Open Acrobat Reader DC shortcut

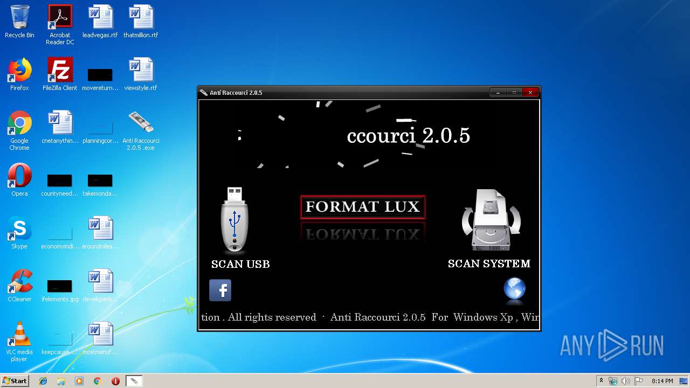point(60,25)
